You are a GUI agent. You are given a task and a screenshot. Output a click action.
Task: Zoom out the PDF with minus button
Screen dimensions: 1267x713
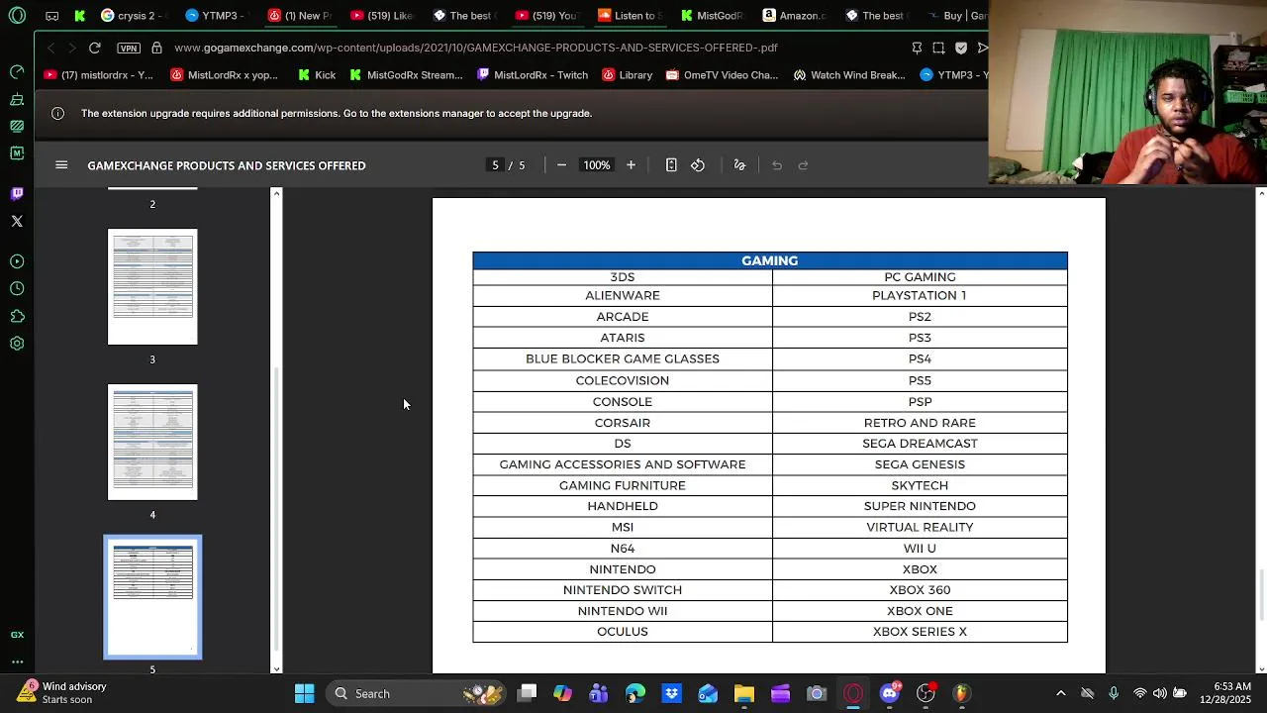[x=561, y=165]
